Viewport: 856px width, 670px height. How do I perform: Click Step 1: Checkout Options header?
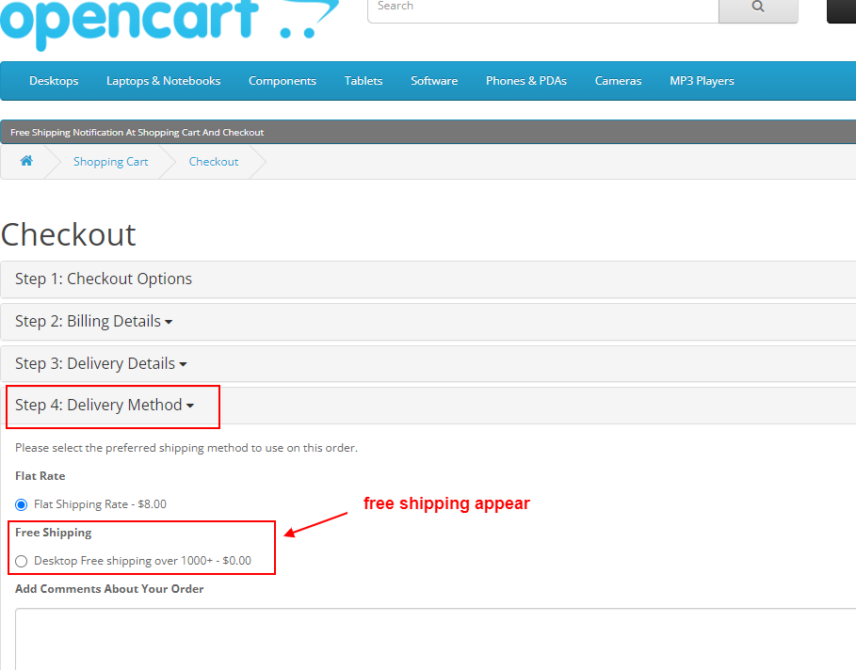[104, 279]
